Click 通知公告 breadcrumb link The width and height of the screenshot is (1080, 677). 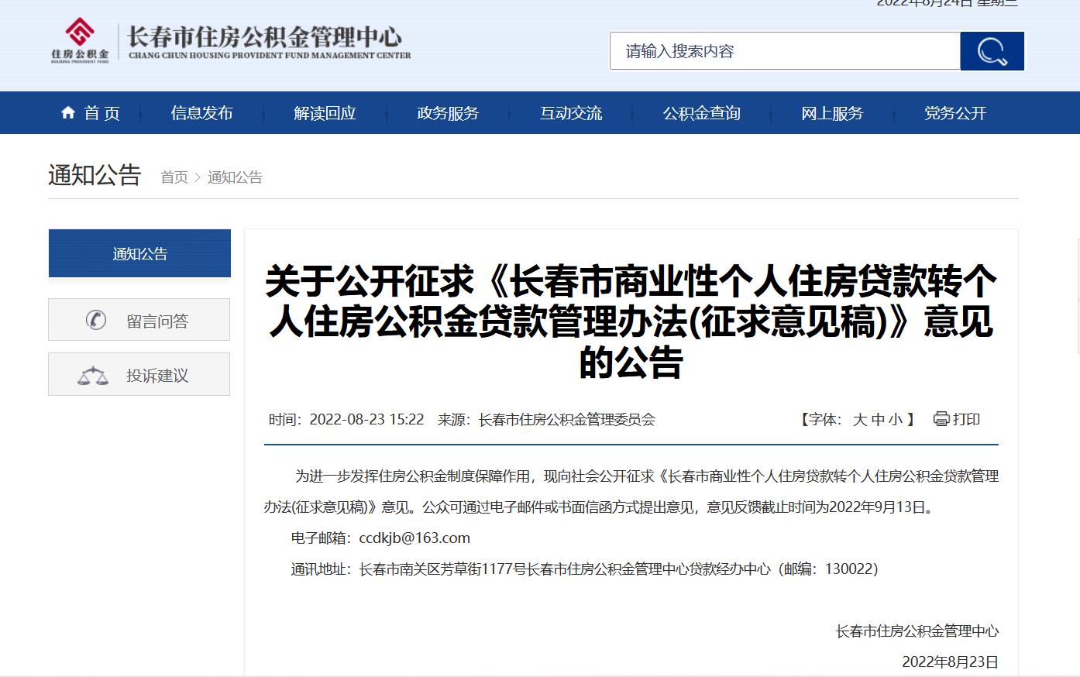pyautogui.click(x=235, y=177)
